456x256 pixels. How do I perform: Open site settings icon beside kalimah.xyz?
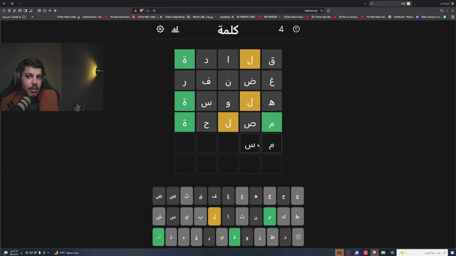coord(322,11)
